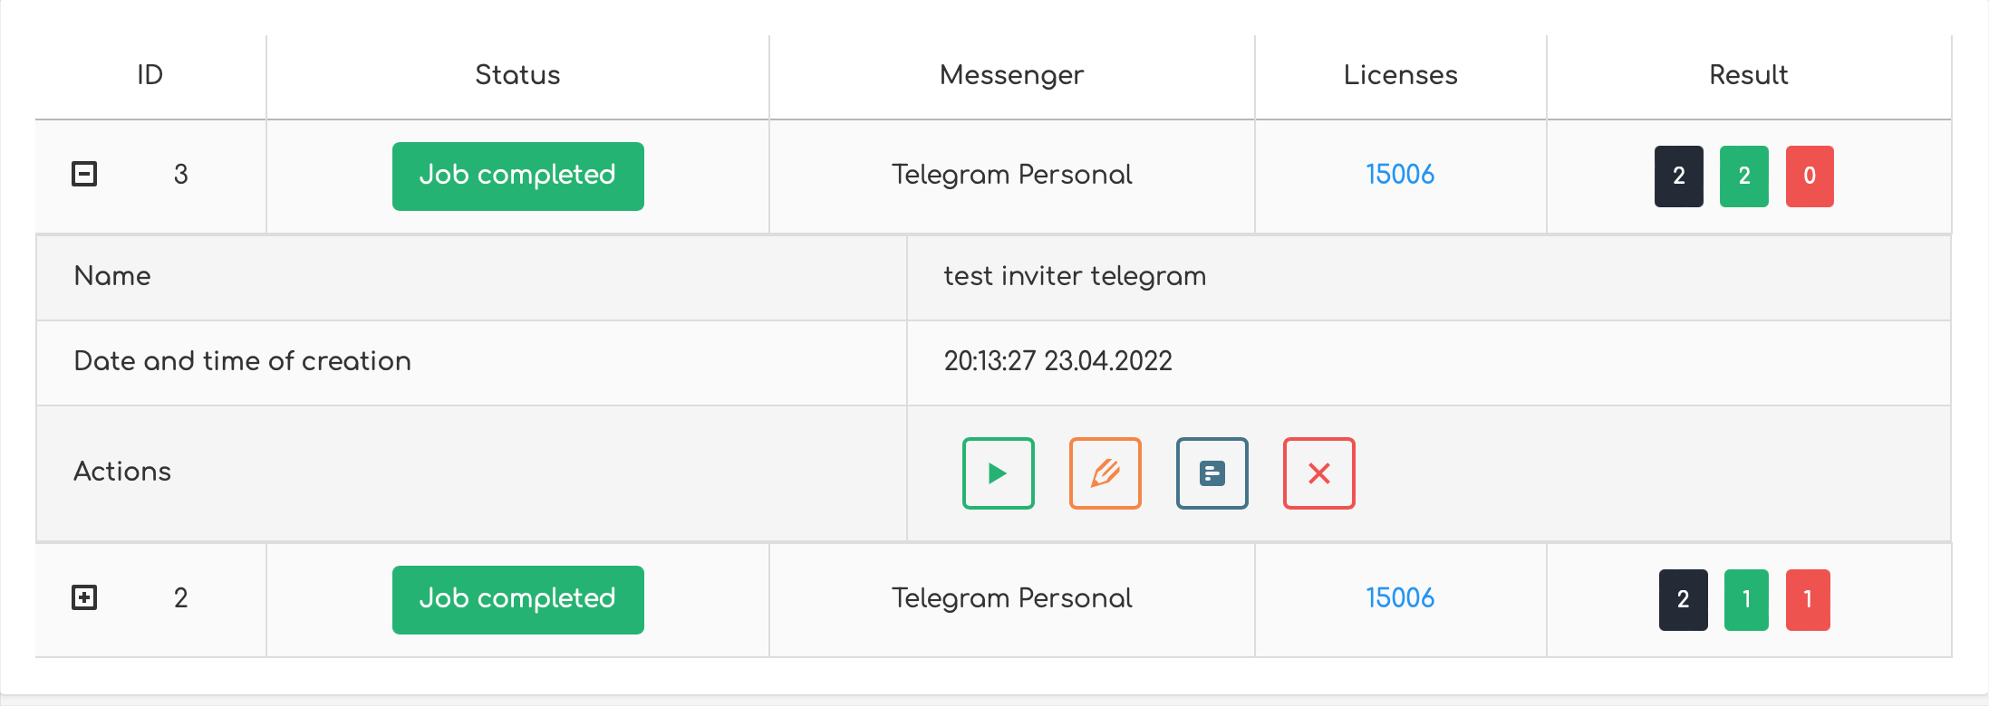Click green success count badge in row 2
The height and width of the screenshot is (706, 1989).
point(1746,599)
